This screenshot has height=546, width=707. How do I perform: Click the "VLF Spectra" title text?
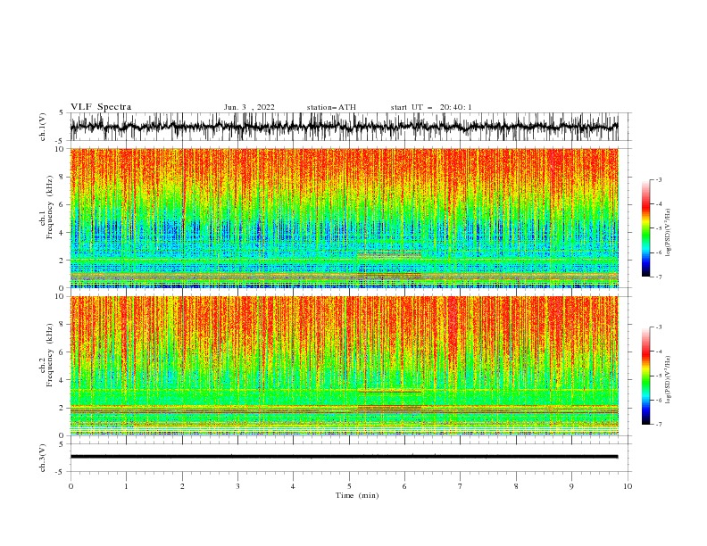[101, 107]
